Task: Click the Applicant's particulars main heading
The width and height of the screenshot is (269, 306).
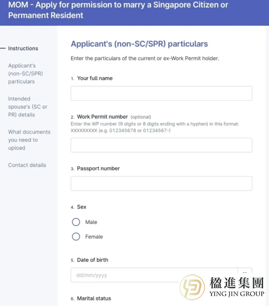Action: click(x=139, y=44)
